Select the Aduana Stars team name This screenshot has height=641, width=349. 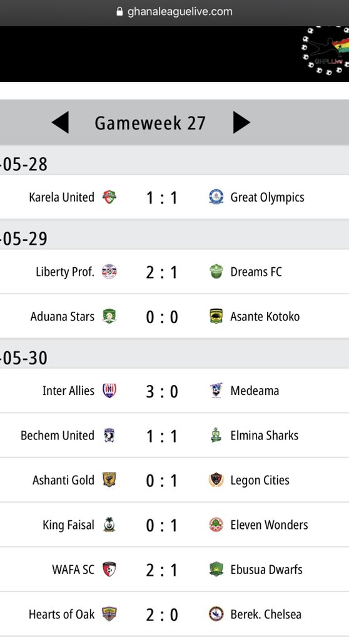pyautogui.click(x=62, y=316)
